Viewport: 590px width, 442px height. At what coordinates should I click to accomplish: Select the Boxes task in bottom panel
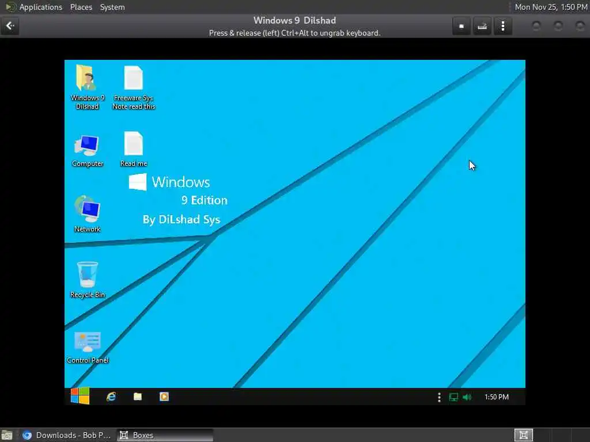coord(164,435)
